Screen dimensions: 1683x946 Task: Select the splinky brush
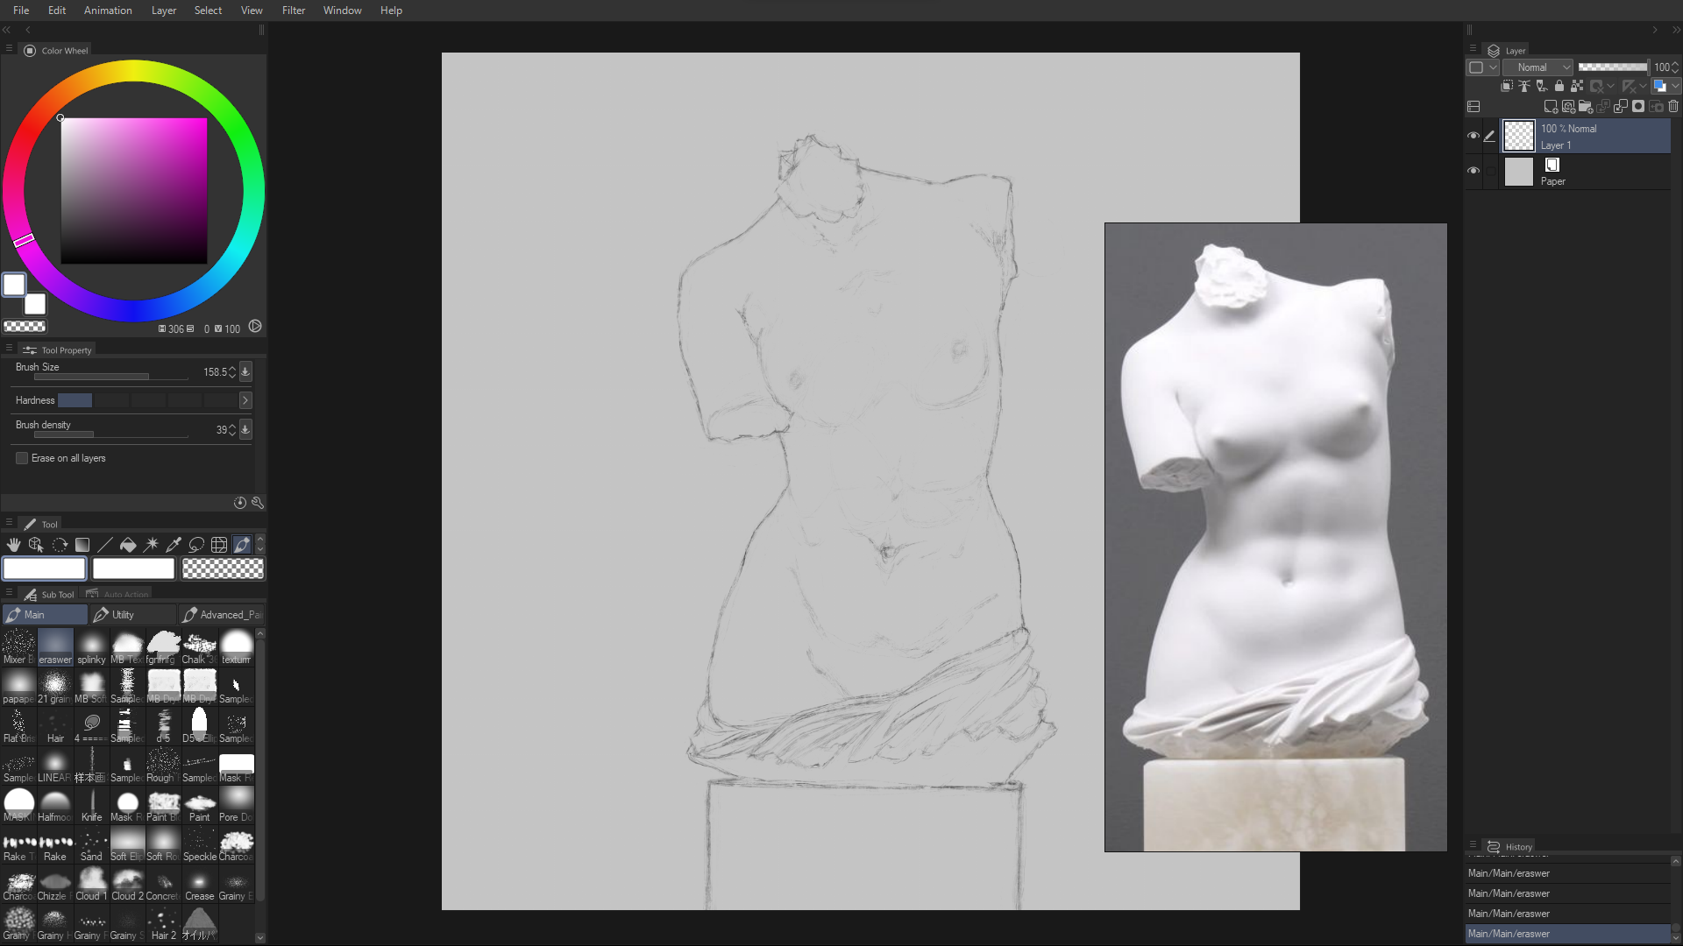tap(91, 646)
